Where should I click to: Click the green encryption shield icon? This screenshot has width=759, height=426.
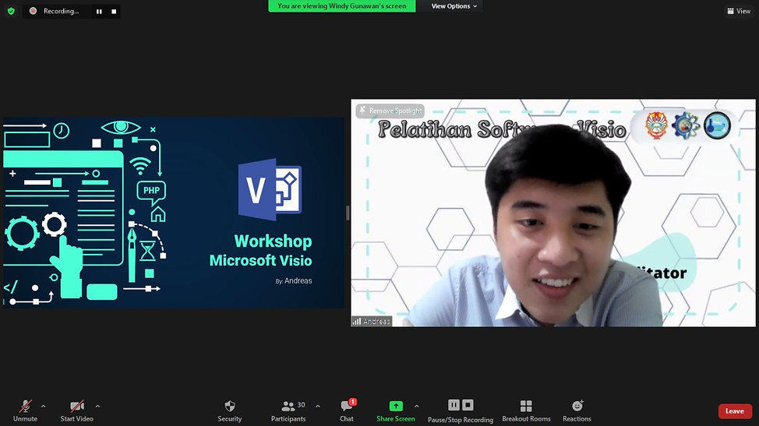pyautogui.click(x=11, y=11)
